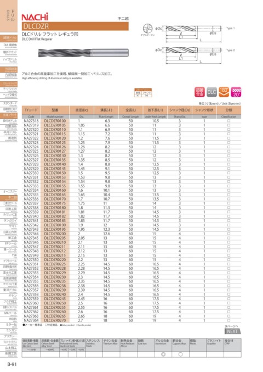This screenshot has width=263, height=372.
Task: Click model number DLCDZR0185
Action: point(55,221)
